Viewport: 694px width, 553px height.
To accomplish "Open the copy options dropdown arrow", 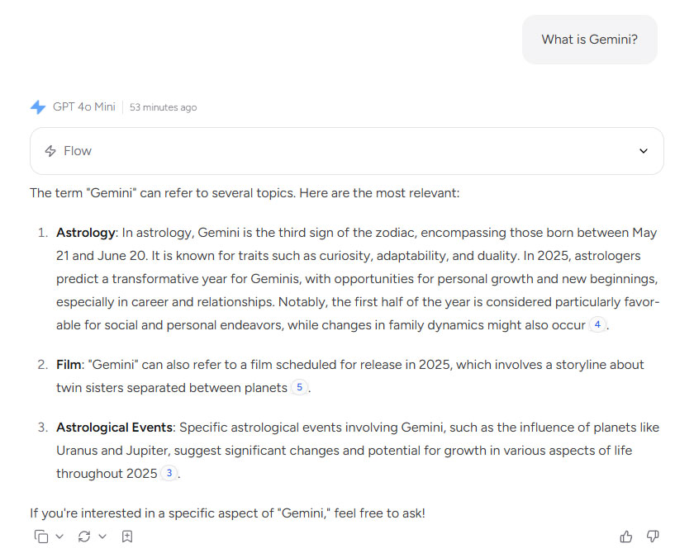I will [59, 536].
